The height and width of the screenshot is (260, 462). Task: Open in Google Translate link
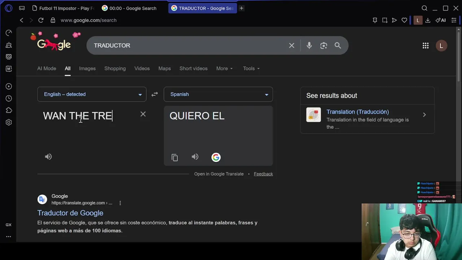click(x=219, y=174)
